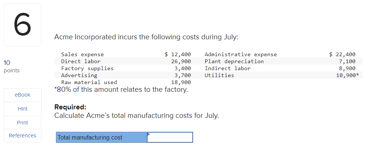
Task: Open the eBook resource link
Action: [x=22, y=95]
